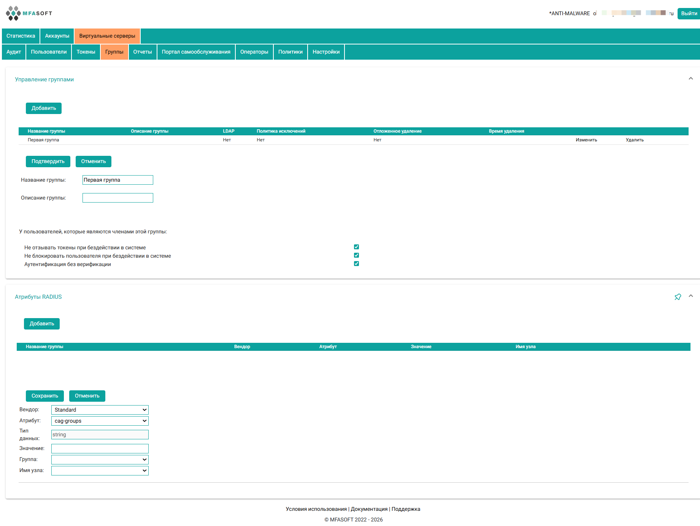Click the 'Атрибут' column header in RADIUS table
This screenshot has width=700, height=526.
click(328, 347)
